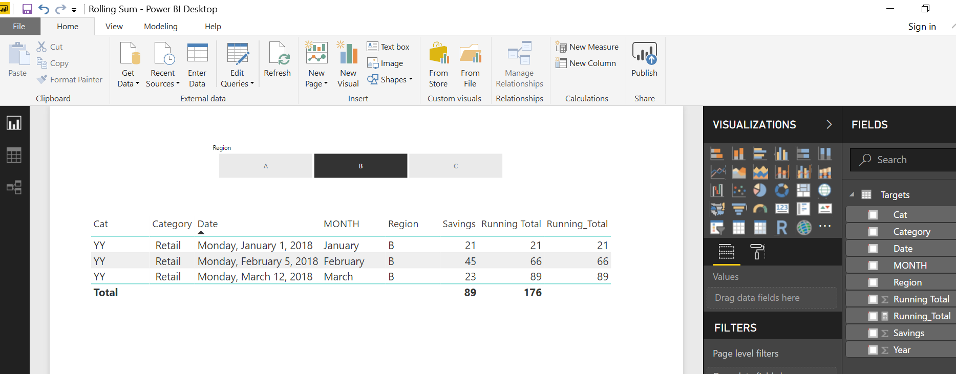Viewport: 956px width, 374px height.
Task: Choose the KPI visualization icon
Action: 824,209
